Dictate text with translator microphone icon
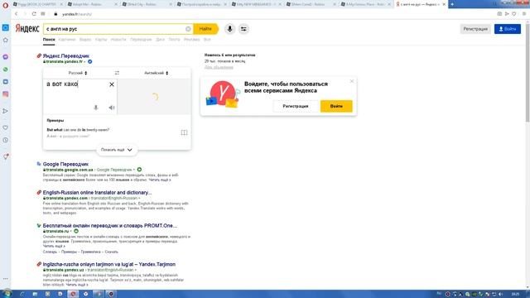Screen dimensions: 530x298 pyautogui.click(x=96, y=108)
